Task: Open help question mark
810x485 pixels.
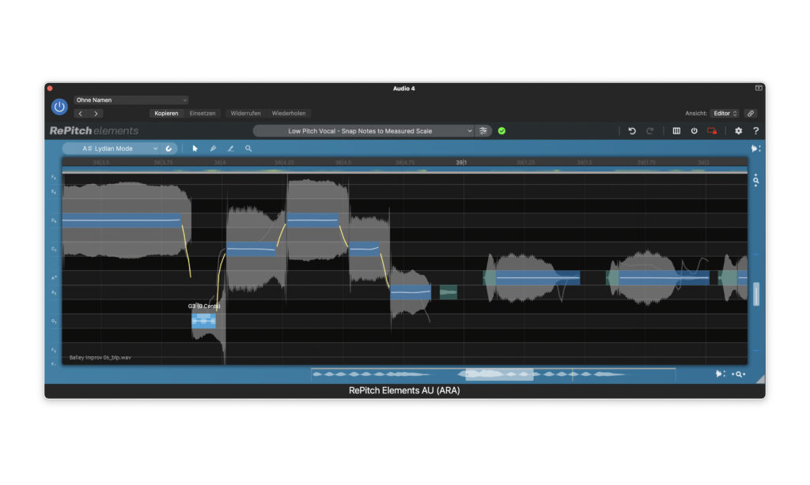Action: pyautogui.click(x=755, y=131)
